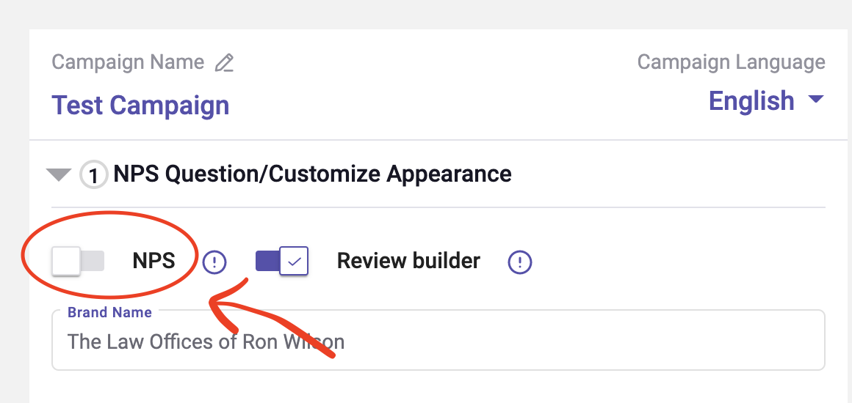Click the Review builder label

(408, 261)
